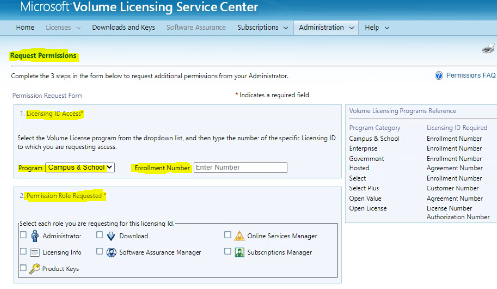The image size is (497, 289).
Task: Click the Open License reference entry
Action: pyautogui.click(x=368, y=208)
